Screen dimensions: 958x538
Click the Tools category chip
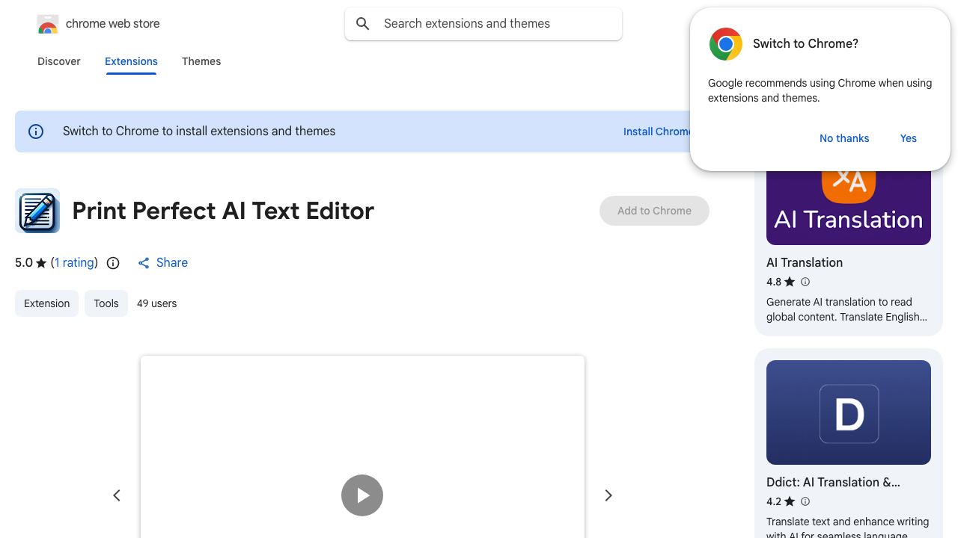(106, 303)
